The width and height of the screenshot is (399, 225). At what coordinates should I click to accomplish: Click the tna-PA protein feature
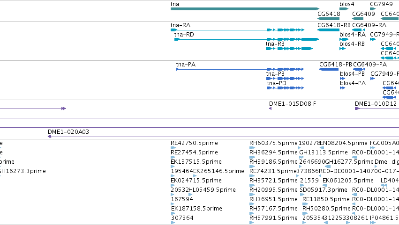240,69
